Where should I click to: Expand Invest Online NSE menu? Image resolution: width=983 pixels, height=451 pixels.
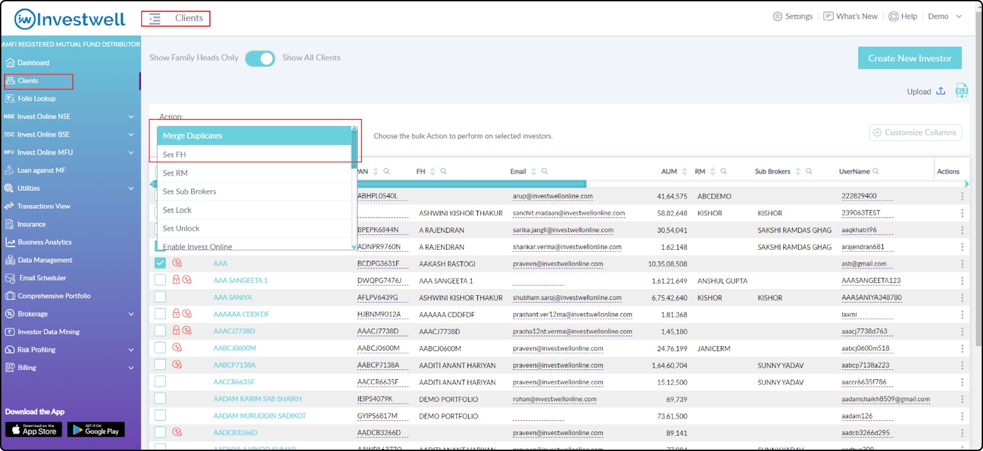click(x=131, y=117)
